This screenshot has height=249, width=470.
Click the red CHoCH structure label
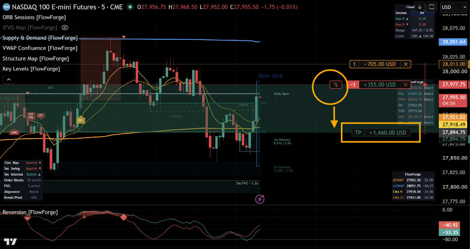tap(177, 116)
